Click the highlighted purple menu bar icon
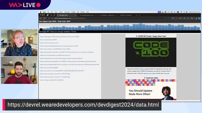The image size is (202, 113). click(x=159, y=12)
